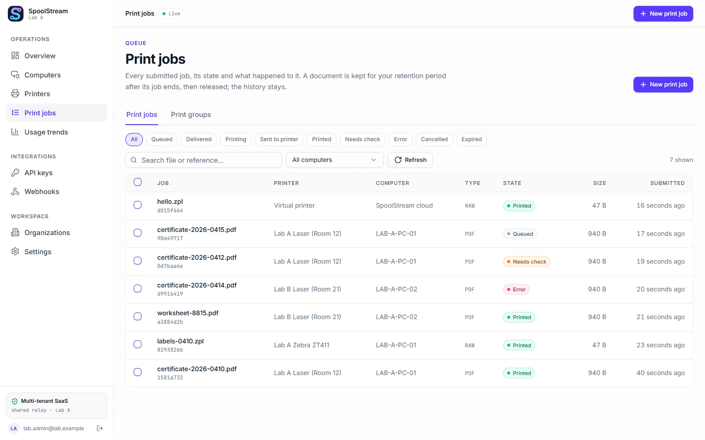
Task: Click the Live status badge
Action: (x=172, y=14)
